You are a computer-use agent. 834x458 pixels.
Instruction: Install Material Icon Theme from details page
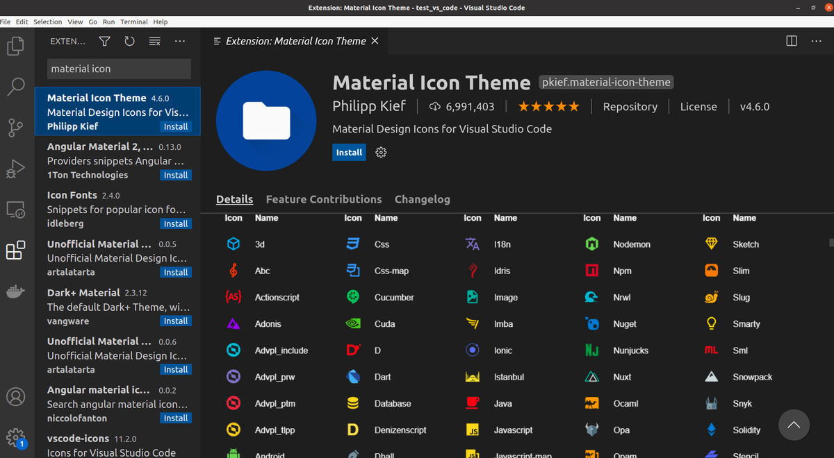(349, 152)
